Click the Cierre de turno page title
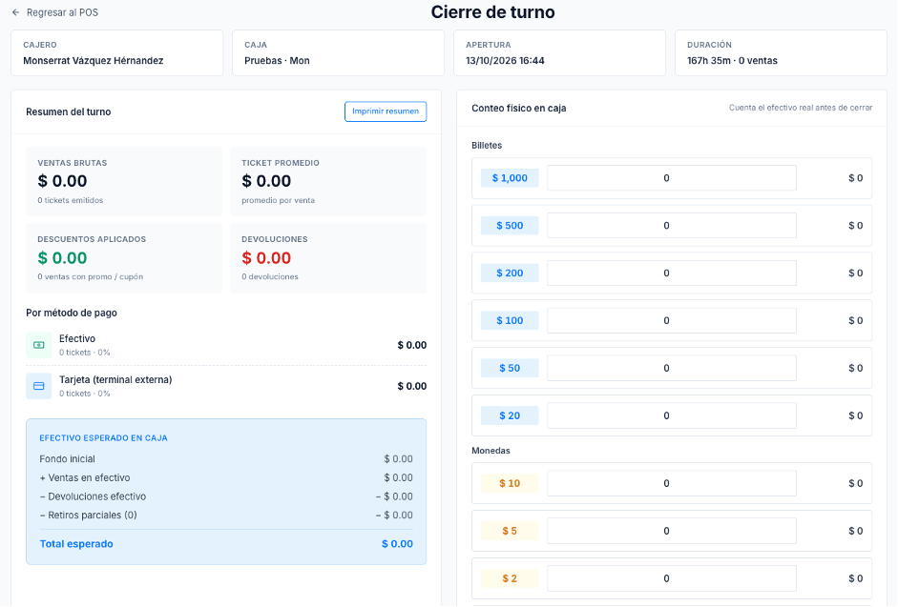 pyautogui.click(x=493, y=12)
